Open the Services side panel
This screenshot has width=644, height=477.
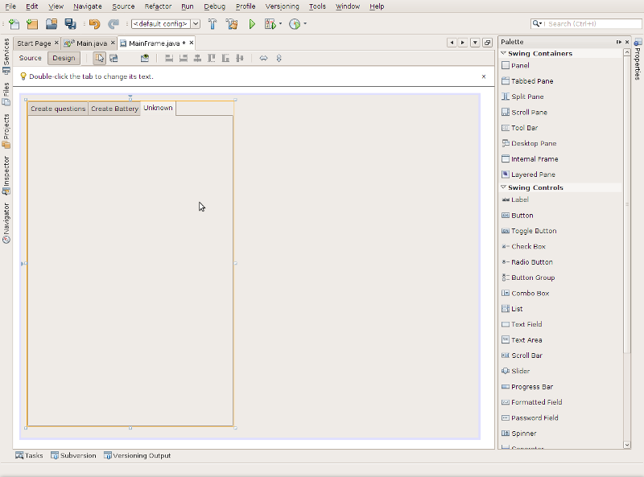click(x=6, y=56)
